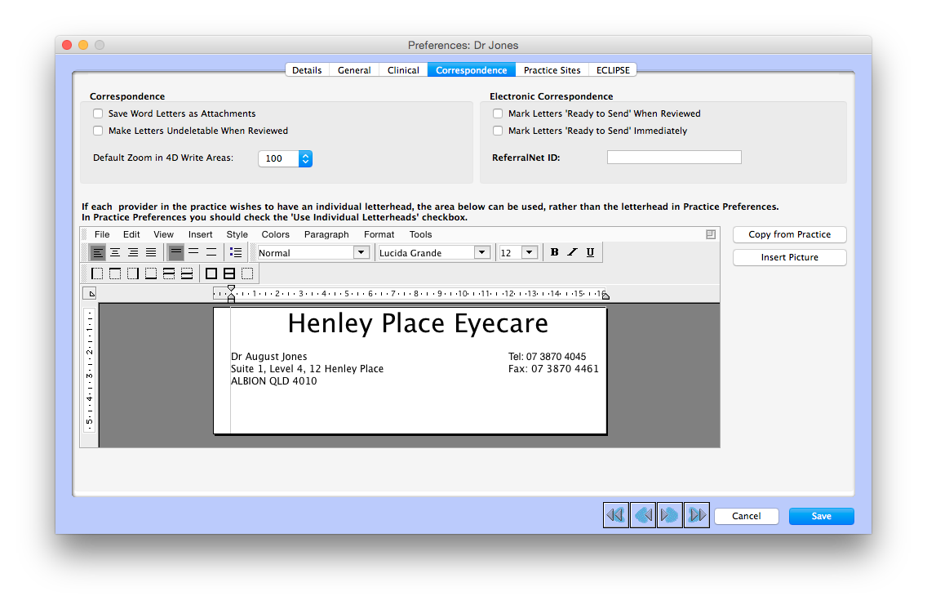Image resolution: width=927 pixels, height=609 pixels.
Task: Apply bottom border to paragraph
Action: pos(151,273)
